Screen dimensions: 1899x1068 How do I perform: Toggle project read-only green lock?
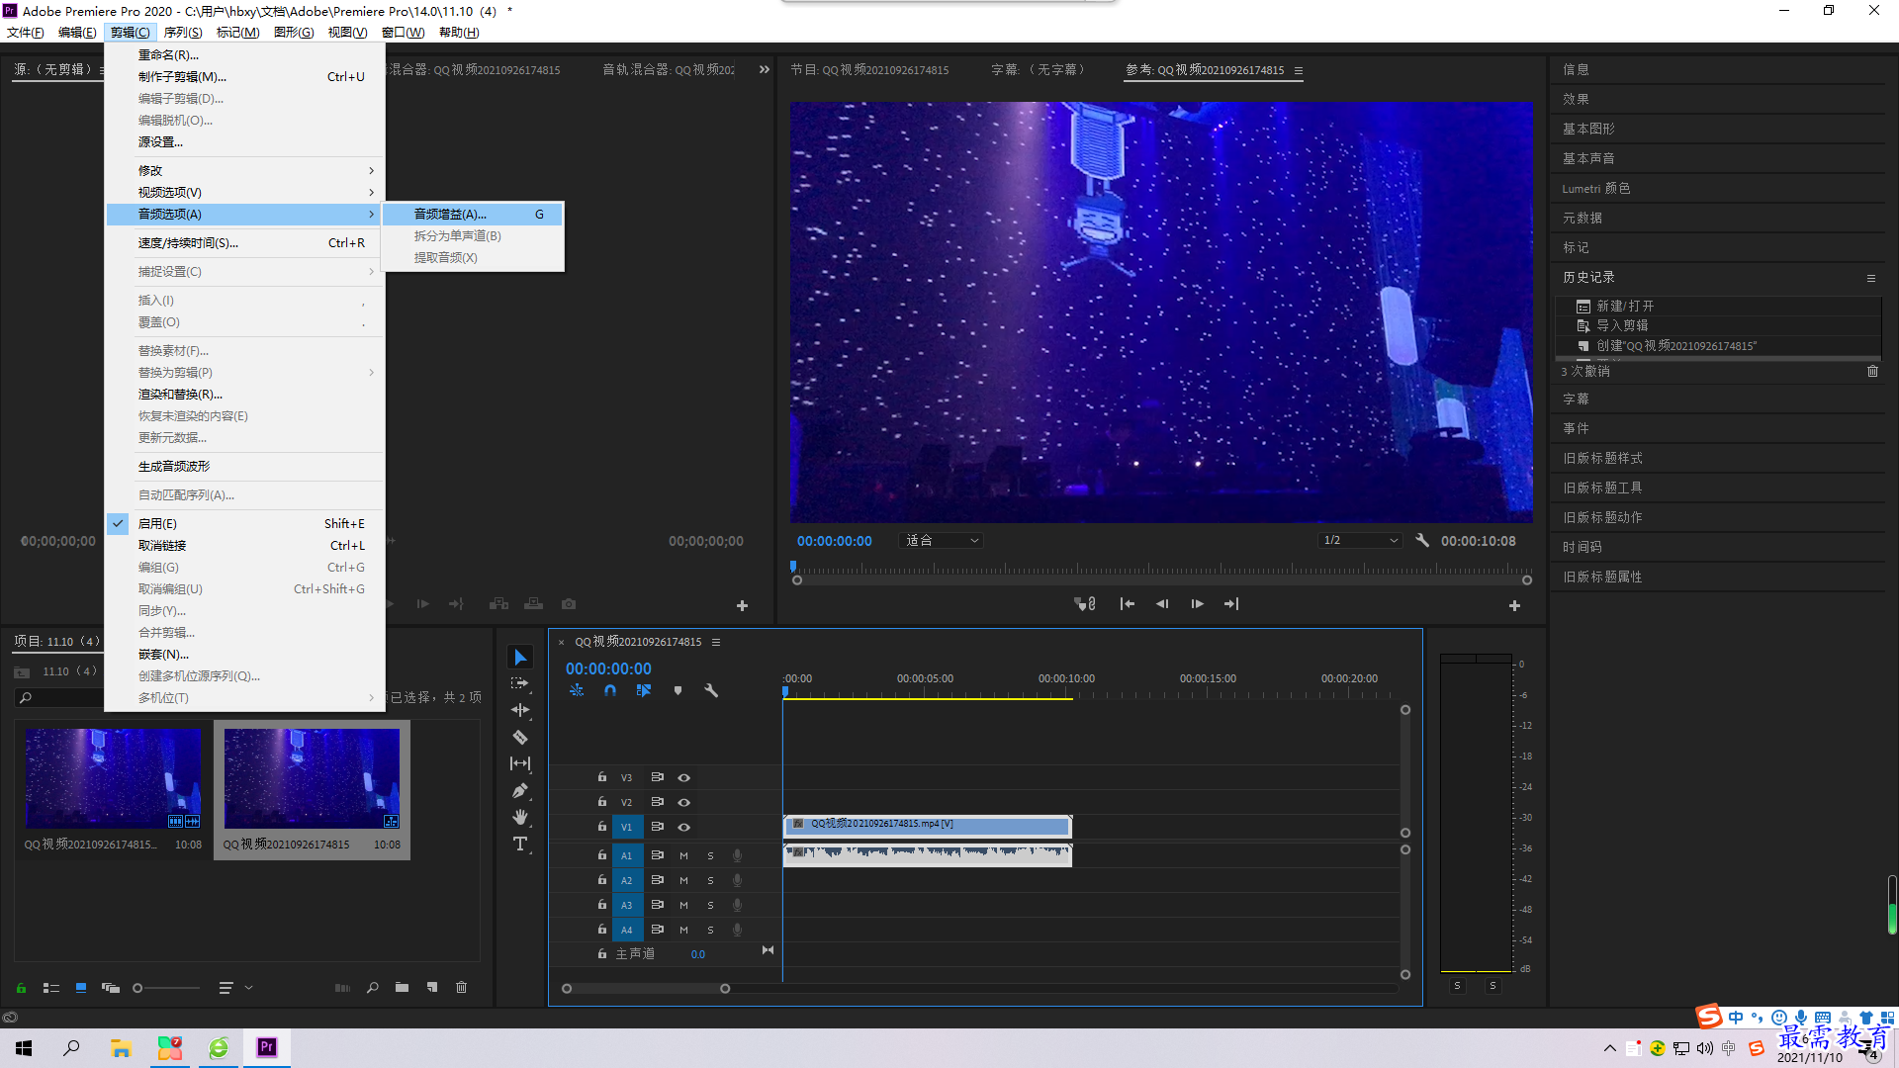pos(21,988)
